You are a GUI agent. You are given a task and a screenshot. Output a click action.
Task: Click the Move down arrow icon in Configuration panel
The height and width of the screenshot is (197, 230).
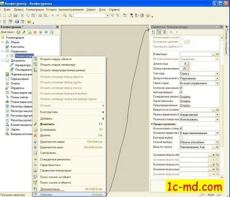[x=46, y=32]
